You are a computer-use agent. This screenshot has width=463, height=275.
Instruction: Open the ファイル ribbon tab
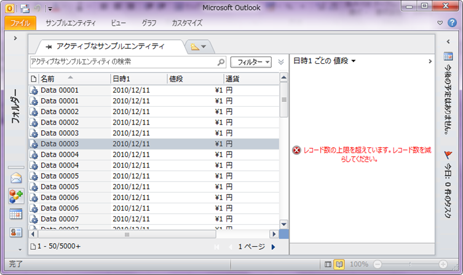pos(20,23)
